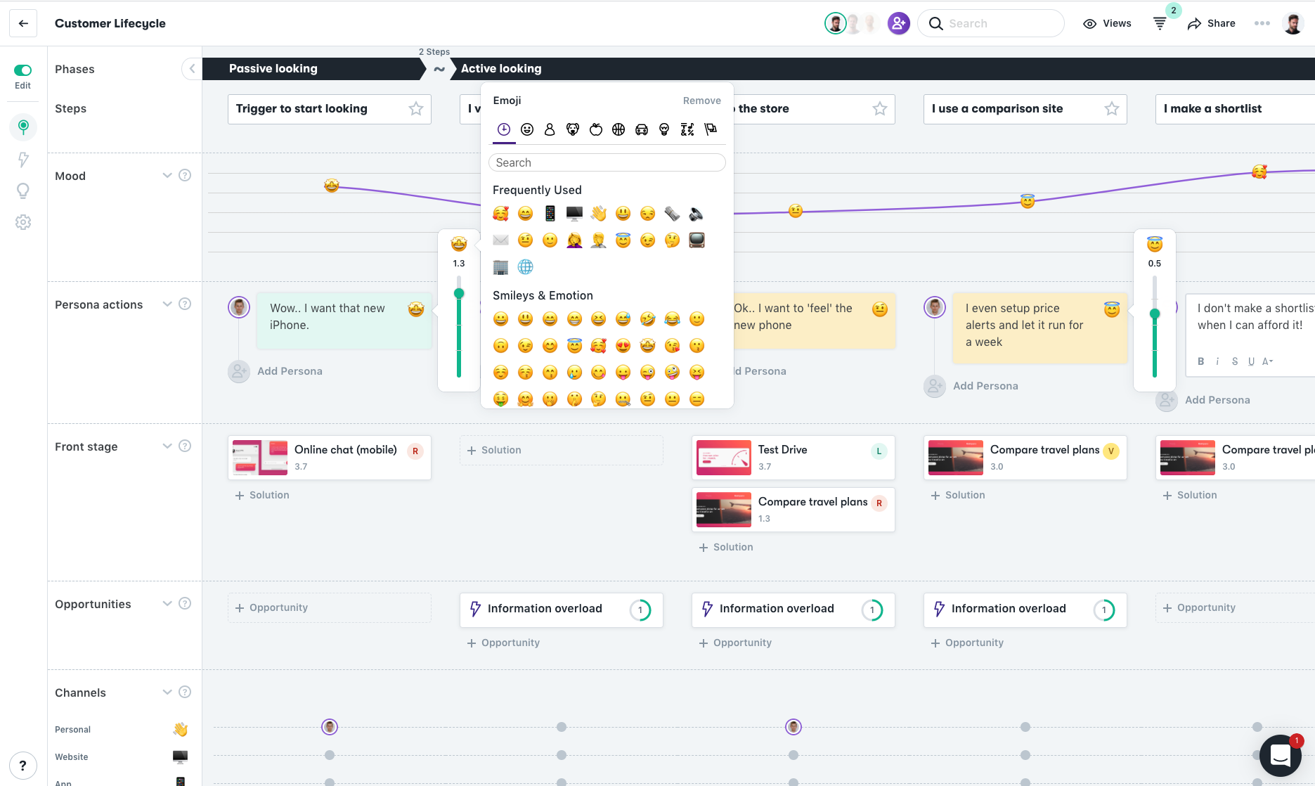Switch to the Smileys & Emotion category tab
Image resolution: width=1315 pixels, height=786 pixels.
tap(526, 129)
